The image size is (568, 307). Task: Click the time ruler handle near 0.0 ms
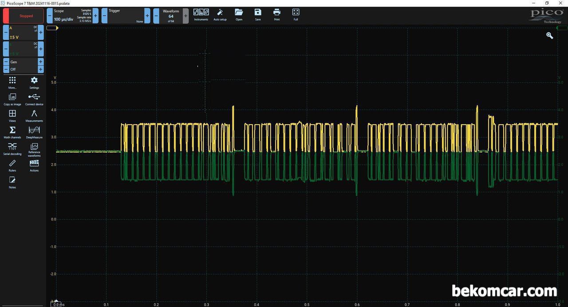point(56,301)
